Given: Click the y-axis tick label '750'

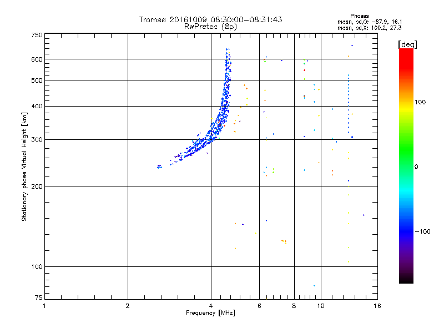Looking at the screenshot, I should 37,35.
